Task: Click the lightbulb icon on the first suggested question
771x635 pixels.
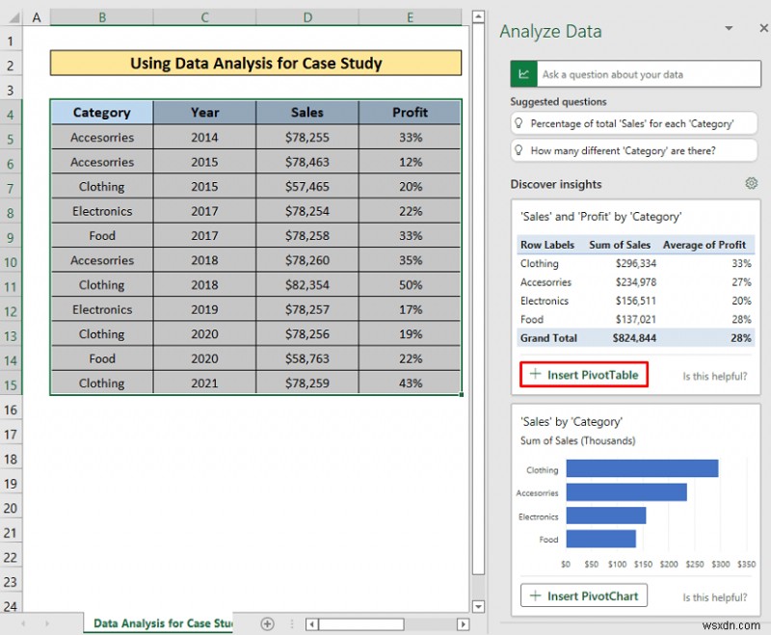Action: coord(518,123)
